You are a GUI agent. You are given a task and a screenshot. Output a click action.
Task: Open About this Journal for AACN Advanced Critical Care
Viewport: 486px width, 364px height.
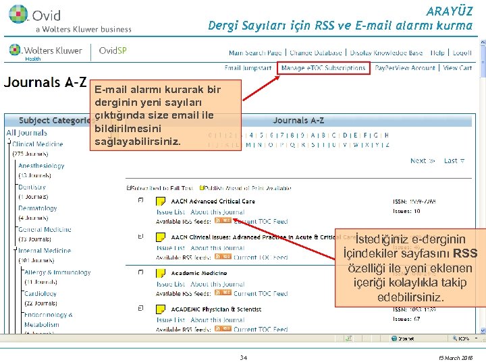217,212
